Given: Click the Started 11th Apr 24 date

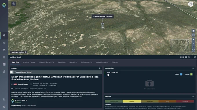Looking at the screenshot, I should (45, 83).
